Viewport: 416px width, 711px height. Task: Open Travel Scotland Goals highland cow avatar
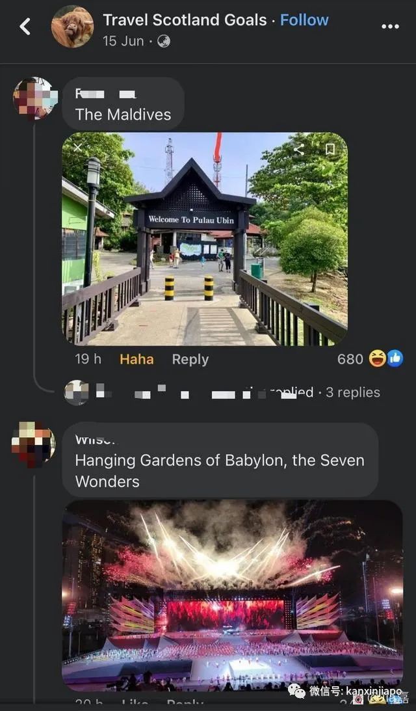73,26
